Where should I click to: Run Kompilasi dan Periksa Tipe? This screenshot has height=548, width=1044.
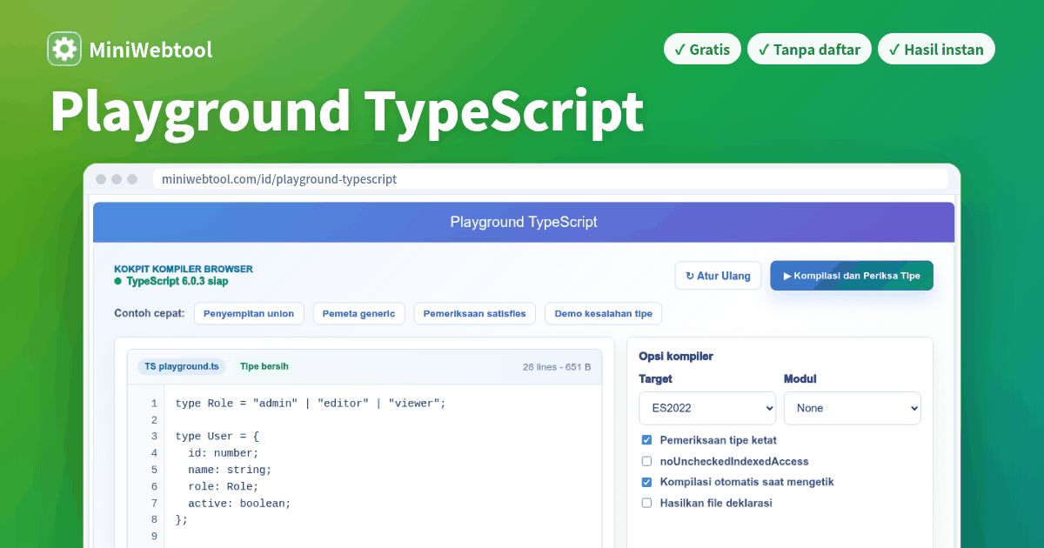[852, 276]
